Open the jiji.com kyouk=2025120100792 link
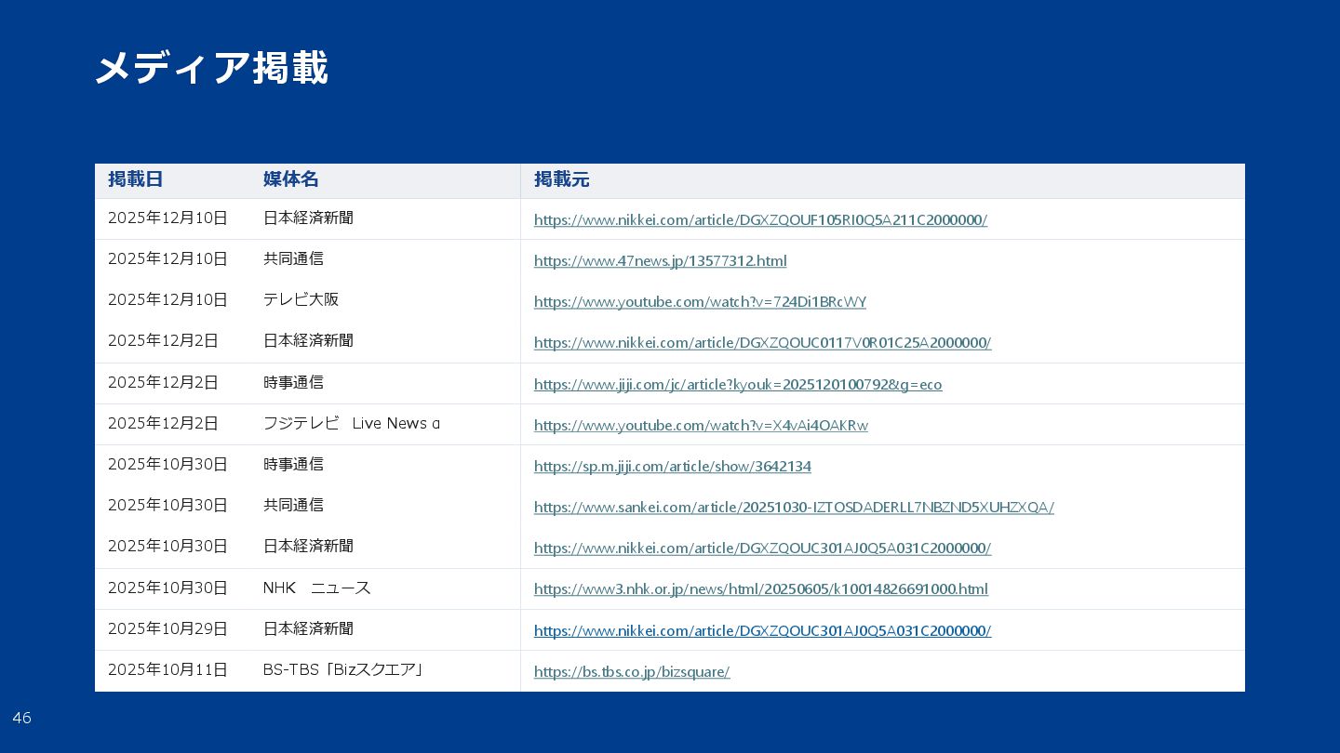Viewport: 1340px width, 753px height. click(x=738, y=385)
